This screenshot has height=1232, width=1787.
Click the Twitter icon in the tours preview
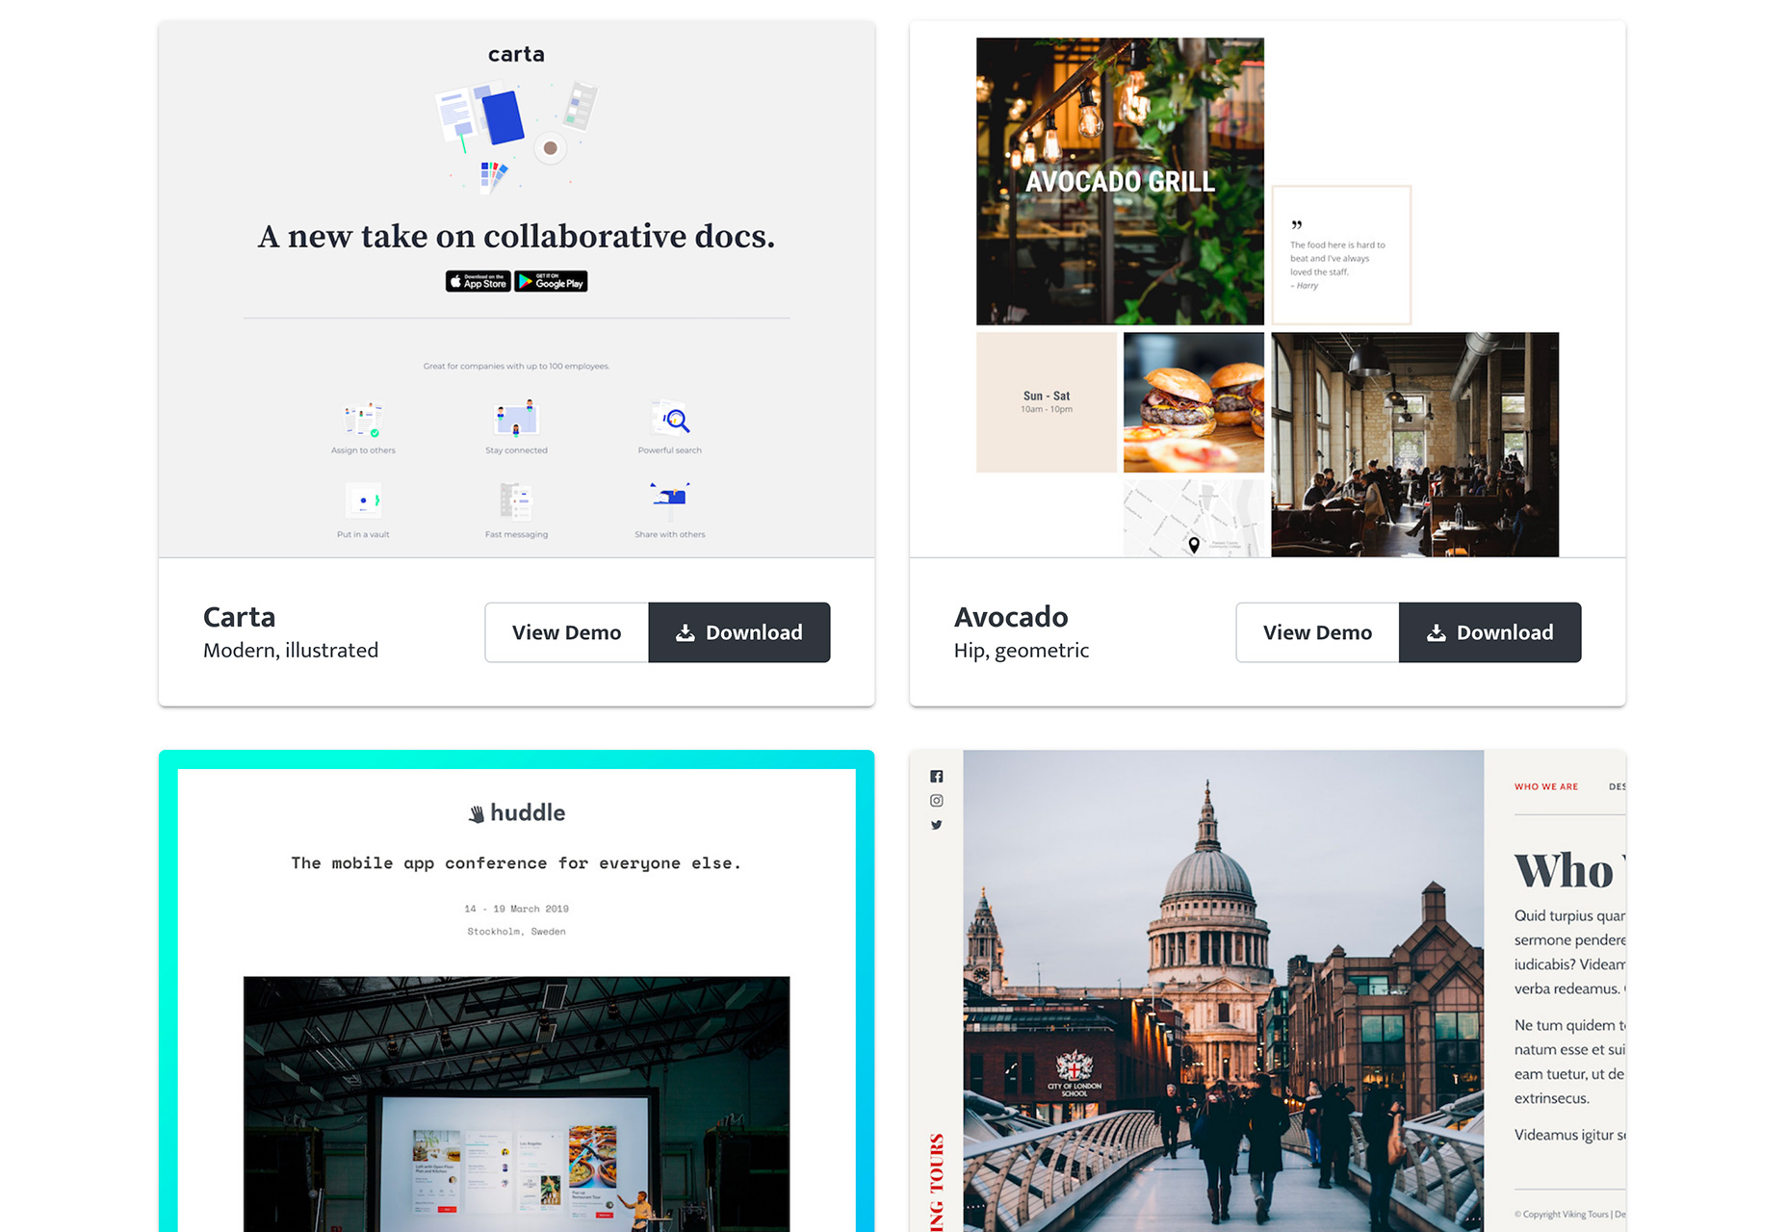click(x=936, y=825)
